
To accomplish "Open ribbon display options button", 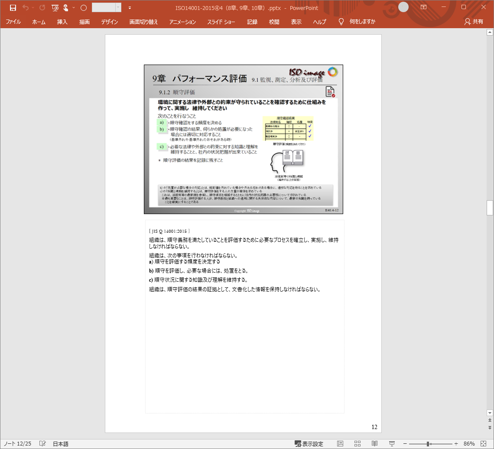I will (x=423, y=7).
